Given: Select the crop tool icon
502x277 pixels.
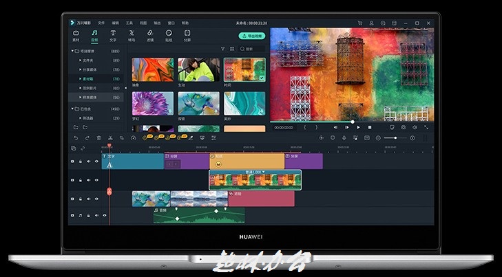Looking at the screenshot, I should click(x=122, y=138).
